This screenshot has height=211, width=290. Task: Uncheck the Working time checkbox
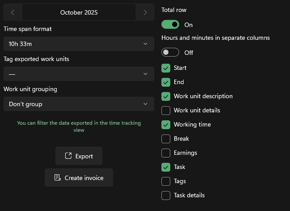pyautogui.click(x=166, y=125)
